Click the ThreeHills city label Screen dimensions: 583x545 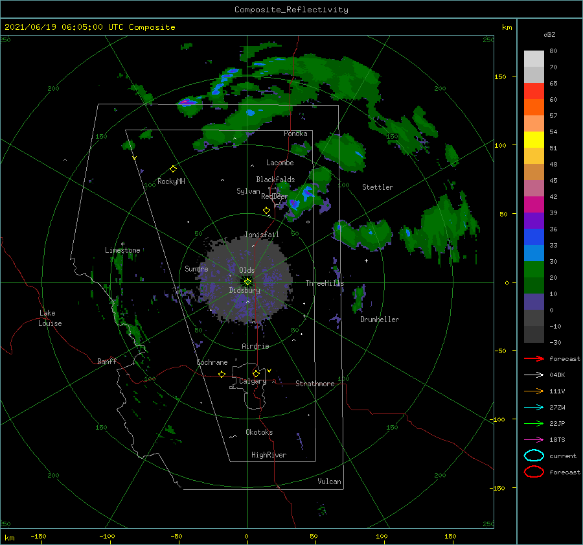pyautogui.click(x=325, y=283)
